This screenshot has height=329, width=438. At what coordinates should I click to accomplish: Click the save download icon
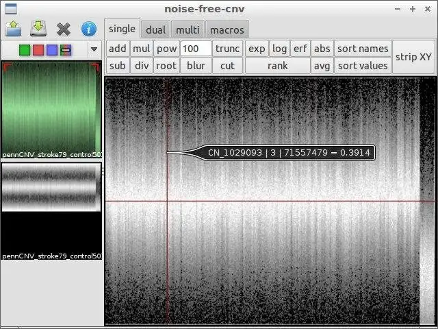point(38,29)
